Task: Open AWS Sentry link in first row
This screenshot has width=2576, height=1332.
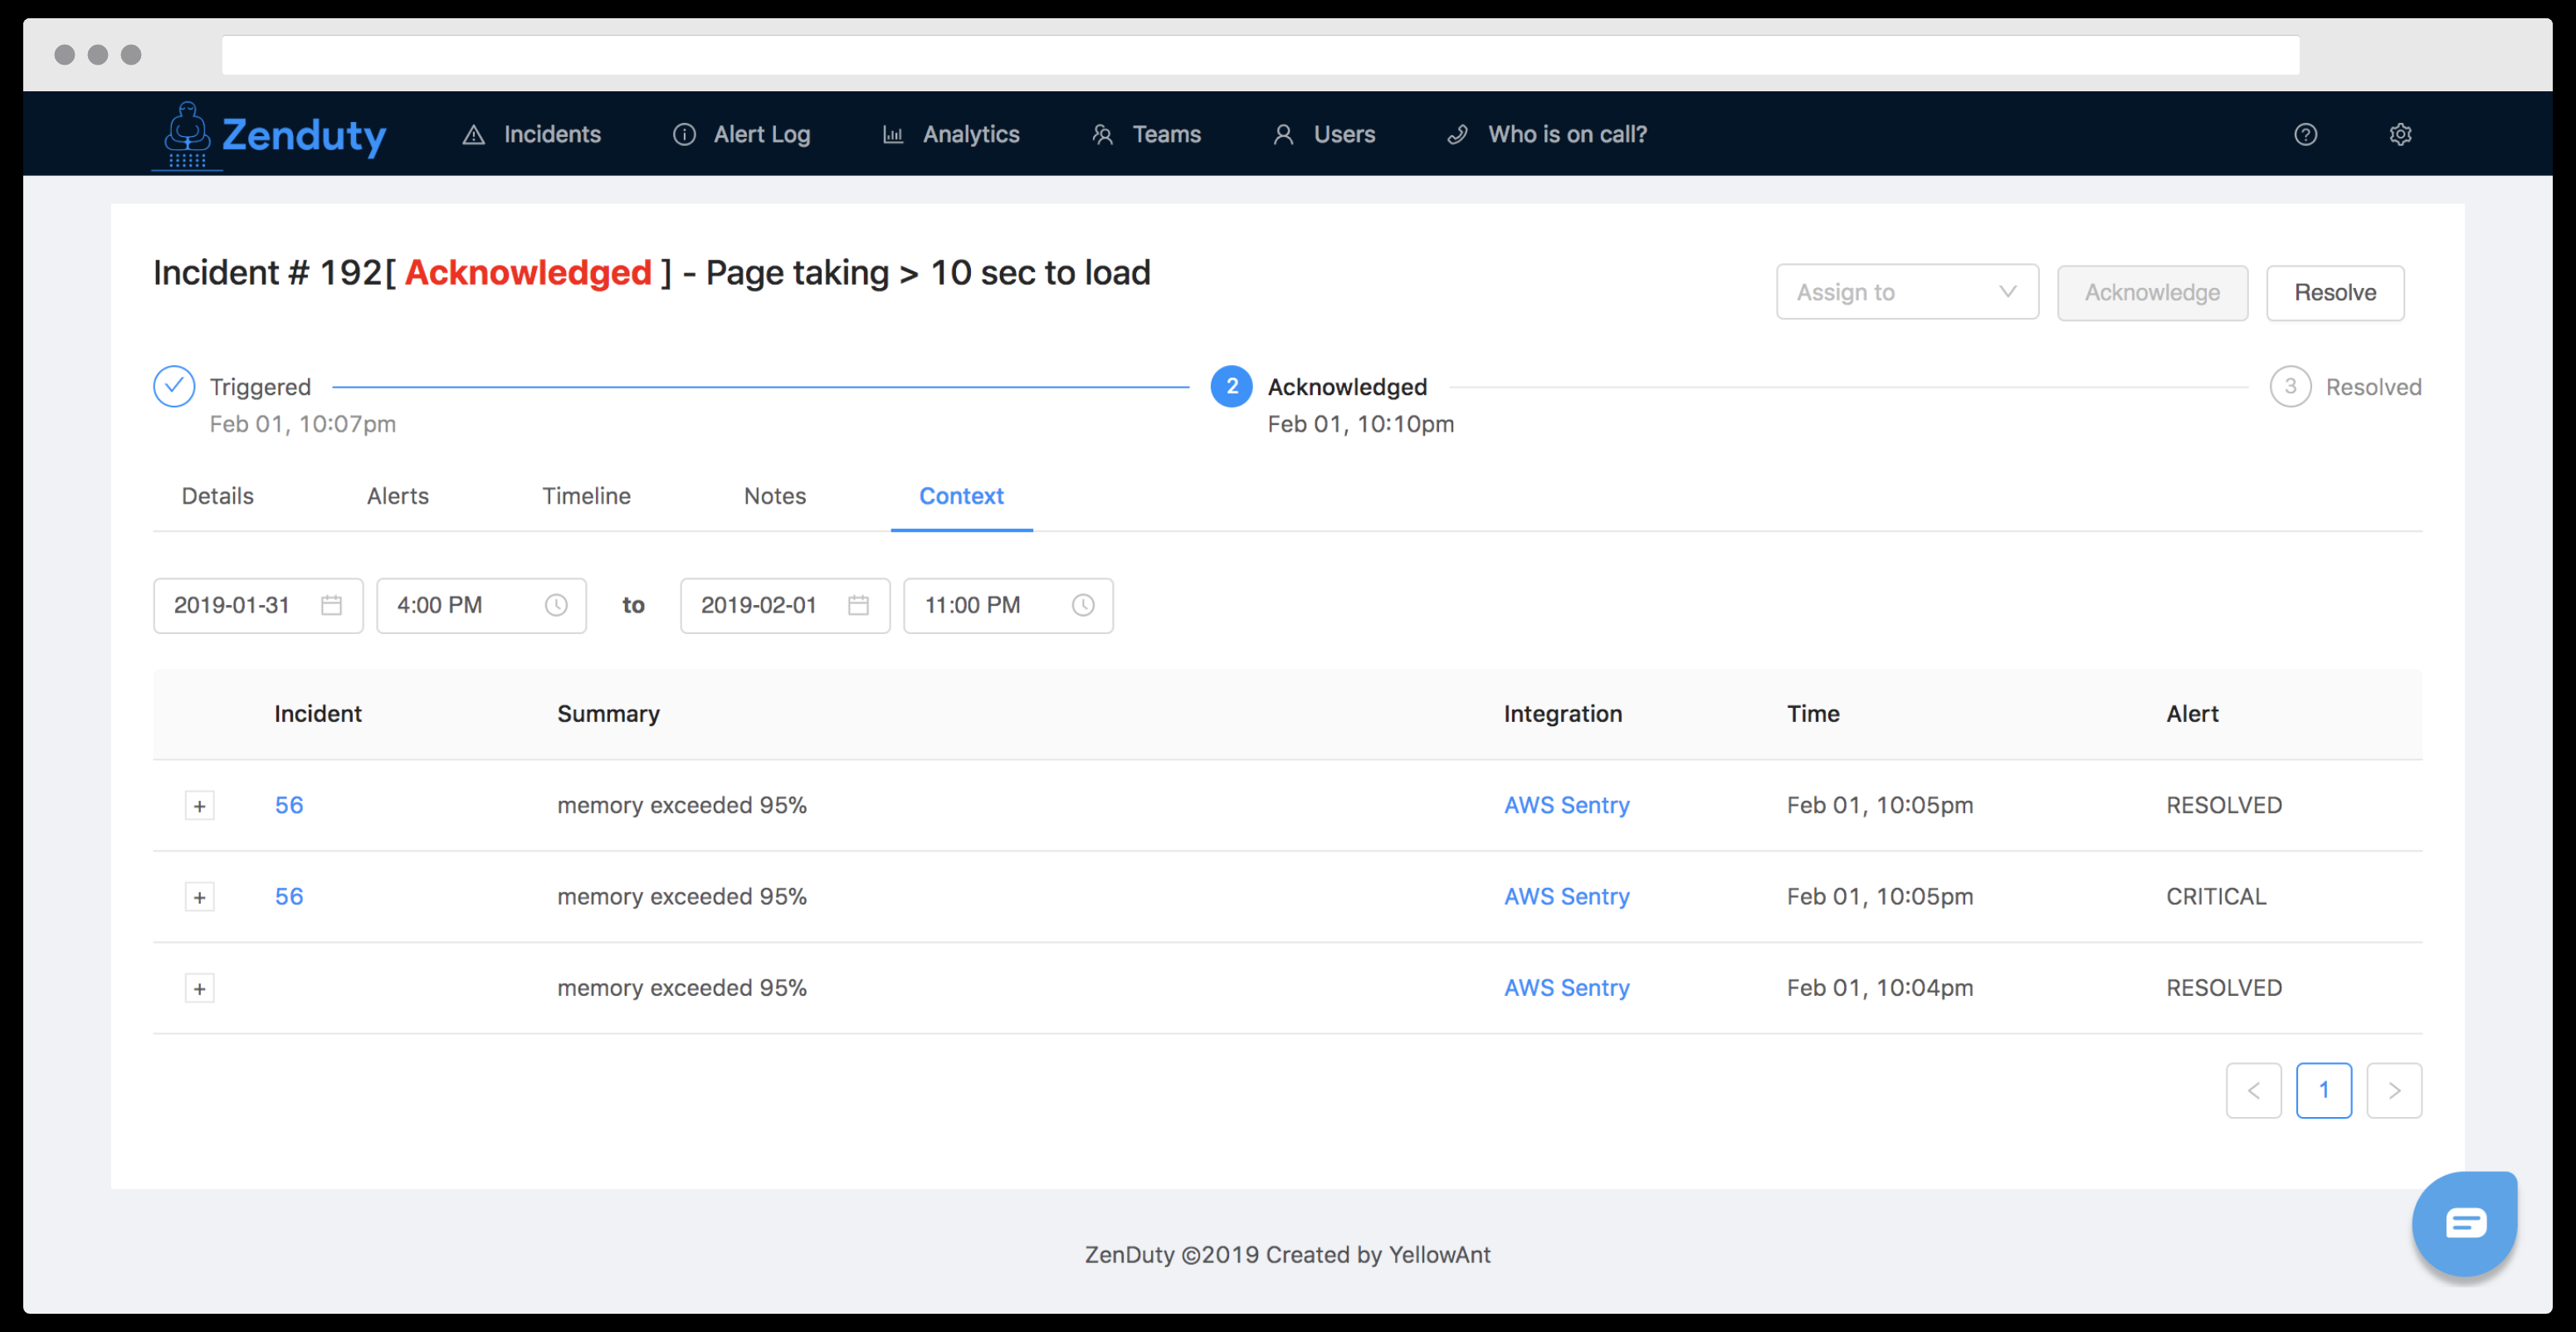Action: tap(1566, 805)
